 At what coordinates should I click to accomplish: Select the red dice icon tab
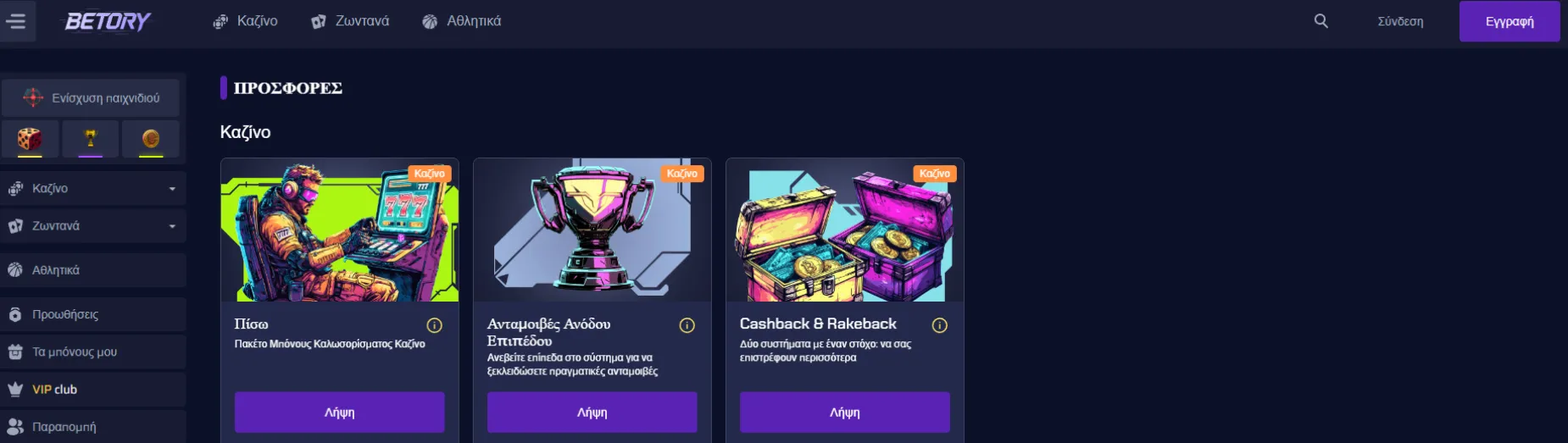pos(30,139)
